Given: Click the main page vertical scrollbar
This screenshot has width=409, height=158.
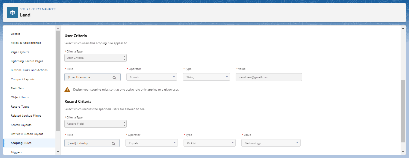Looking at the screenshot, I should pos(403,111).
